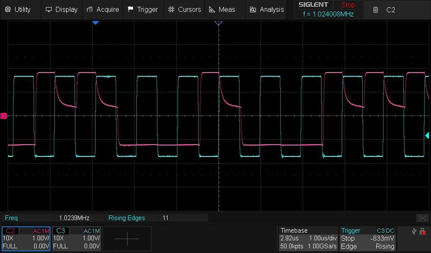Viewport: 431px width, 253px height.
Task: Click the Acquire waveform icon
Action: point(89,10)
